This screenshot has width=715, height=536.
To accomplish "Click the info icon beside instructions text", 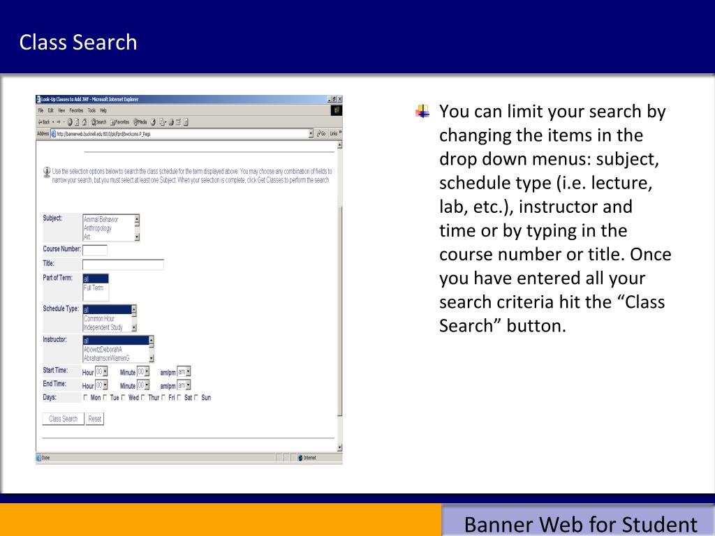I will point(47,172).
